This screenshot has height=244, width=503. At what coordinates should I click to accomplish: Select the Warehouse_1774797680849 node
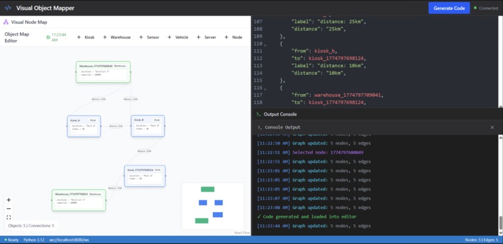(104, 72)
